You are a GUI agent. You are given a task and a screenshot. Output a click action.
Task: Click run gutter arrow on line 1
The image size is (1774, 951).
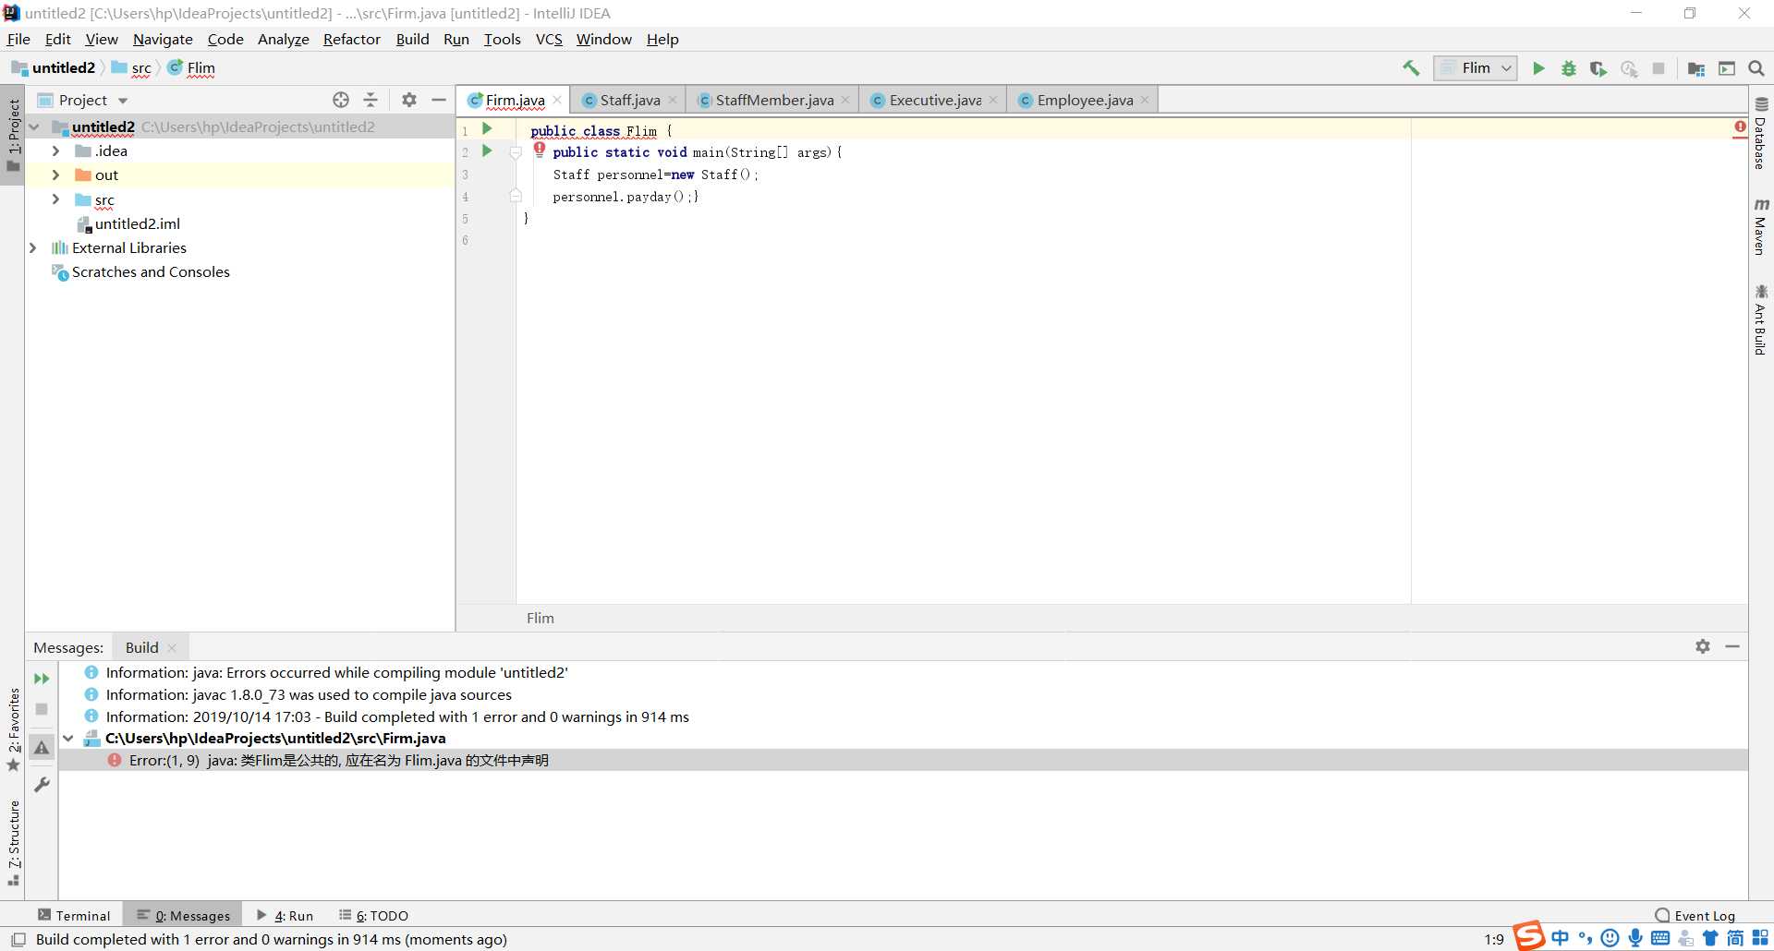pyautogui.click(x=487, y=129)
